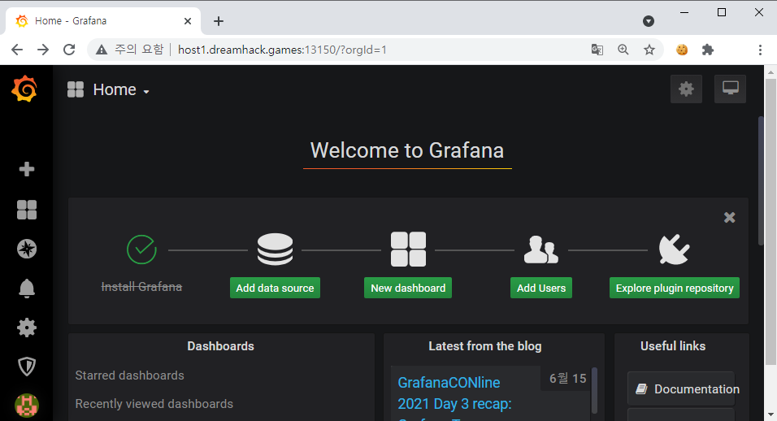The height and width of the screenshot is (421, 777).
Task: Expand the Home dashboard dropdown
Action: tap(121, 89)
